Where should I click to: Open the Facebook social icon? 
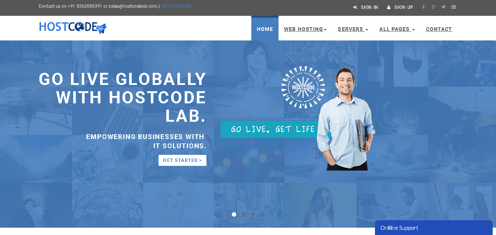tap(424, 7)
